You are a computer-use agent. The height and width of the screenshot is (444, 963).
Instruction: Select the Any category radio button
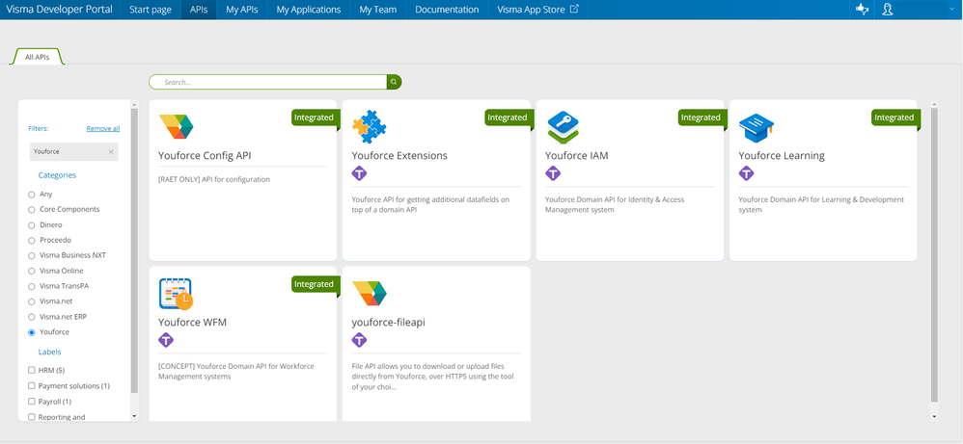31,195
